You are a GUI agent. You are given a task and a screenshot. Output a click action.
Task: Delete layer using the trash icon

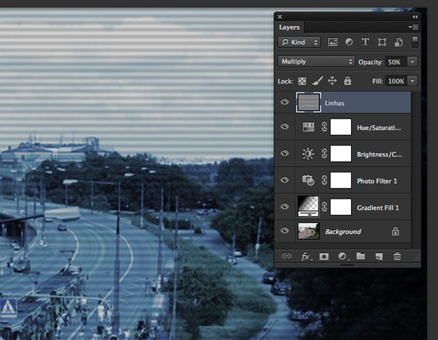pos(397,256)
